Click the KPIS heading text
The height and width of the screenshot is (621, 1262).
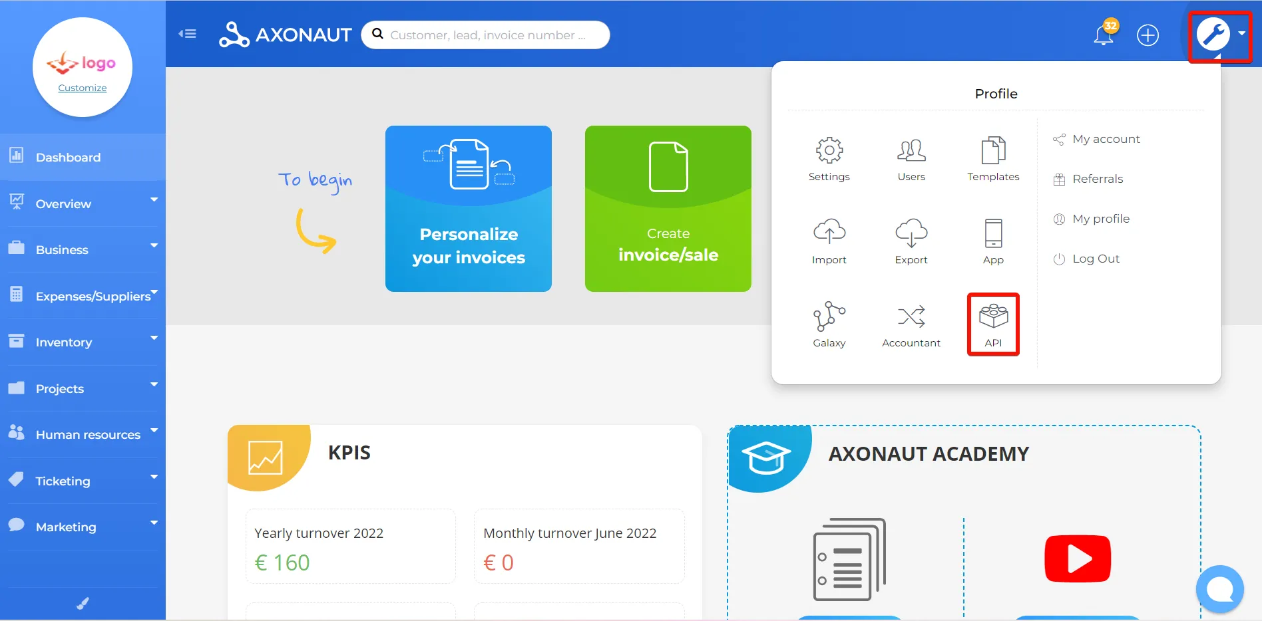click(x=349, y=453)
